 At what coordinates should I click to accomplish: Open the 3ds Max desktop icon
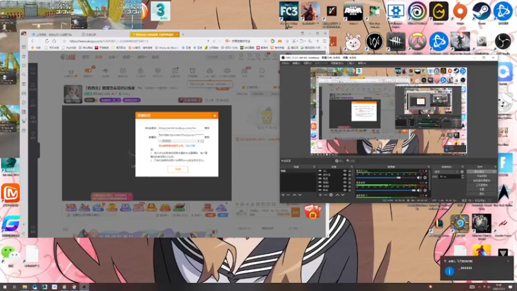tap(160, 11)
